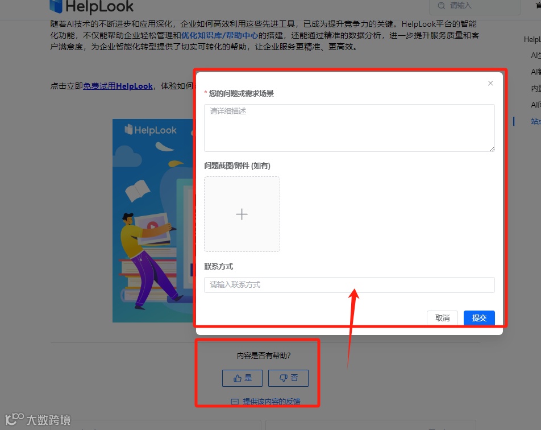Click the comment icon beside 提供该内容的反馈
Viewport: 541px width, 430px height.
click(x=235, y=401)
